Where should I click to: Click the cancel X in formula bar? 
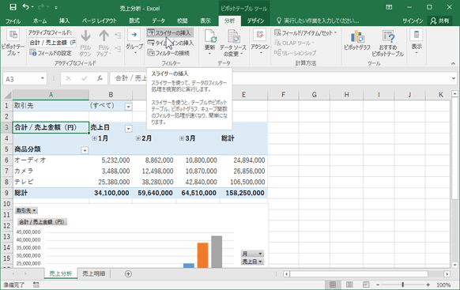click(68, 78)
